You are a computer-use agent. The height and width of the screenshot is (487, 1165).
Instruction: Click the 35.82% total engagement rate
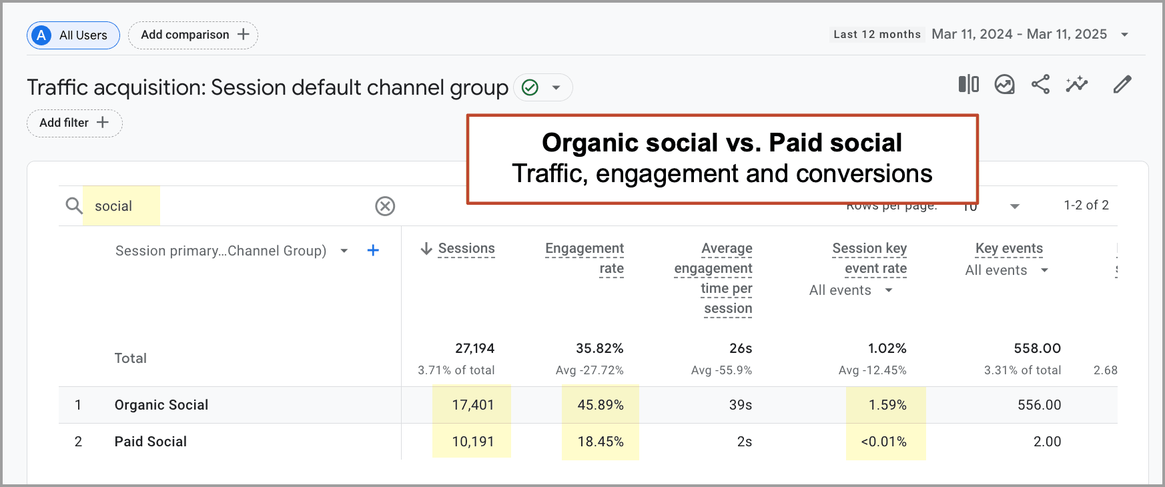[600, 348]
